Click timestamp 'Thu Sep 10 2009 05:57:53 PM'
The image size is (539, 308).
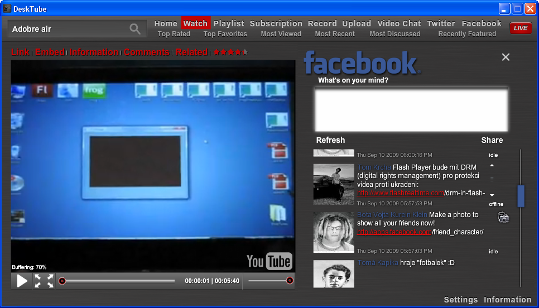(394, 204)
